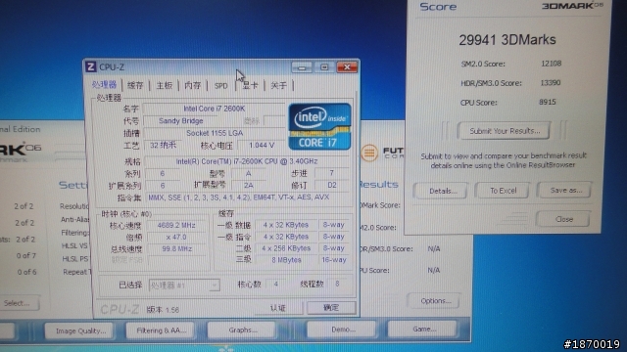The image size is (627, 352).
Task: Click the 4689.2 MHz core speed value
Action: 176,225
